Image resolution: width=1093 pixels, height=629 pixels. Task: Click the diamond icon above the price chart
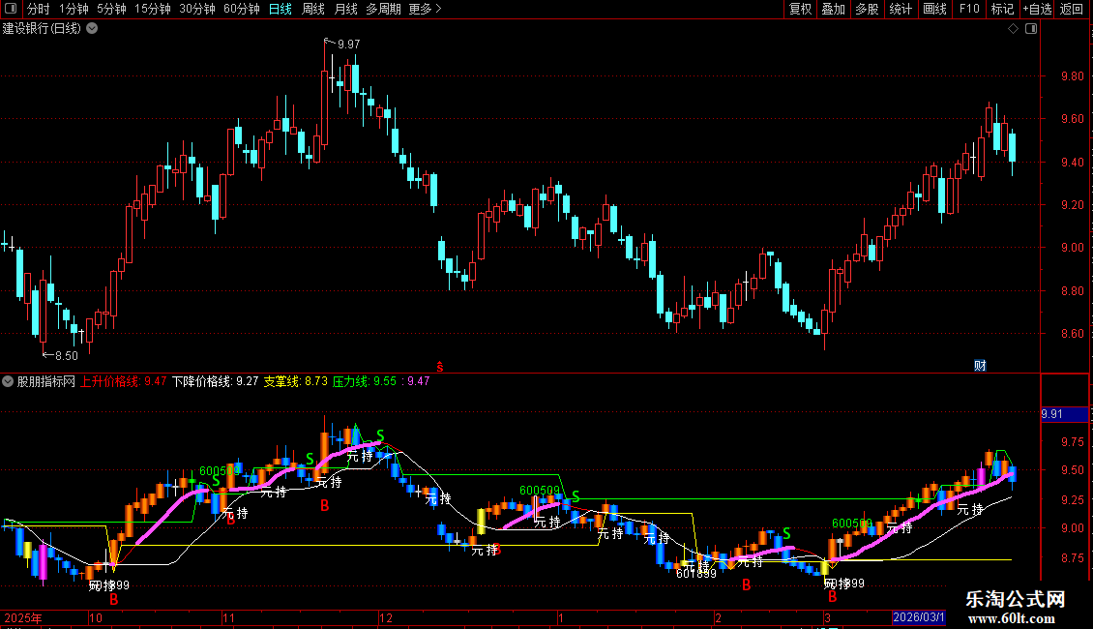pyautogui.click(x=1014, y=29)
